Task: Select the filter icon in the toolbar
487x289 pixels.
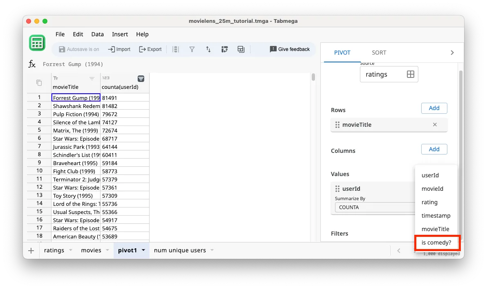Action: (192, 49)
